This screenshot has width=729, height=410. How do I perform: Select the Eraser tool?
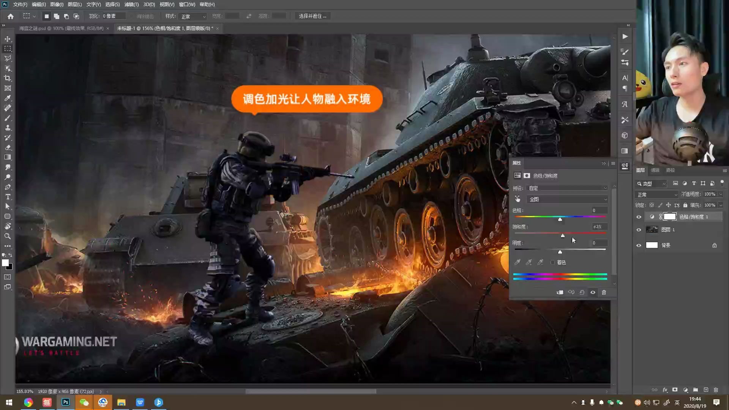point(8,147)
